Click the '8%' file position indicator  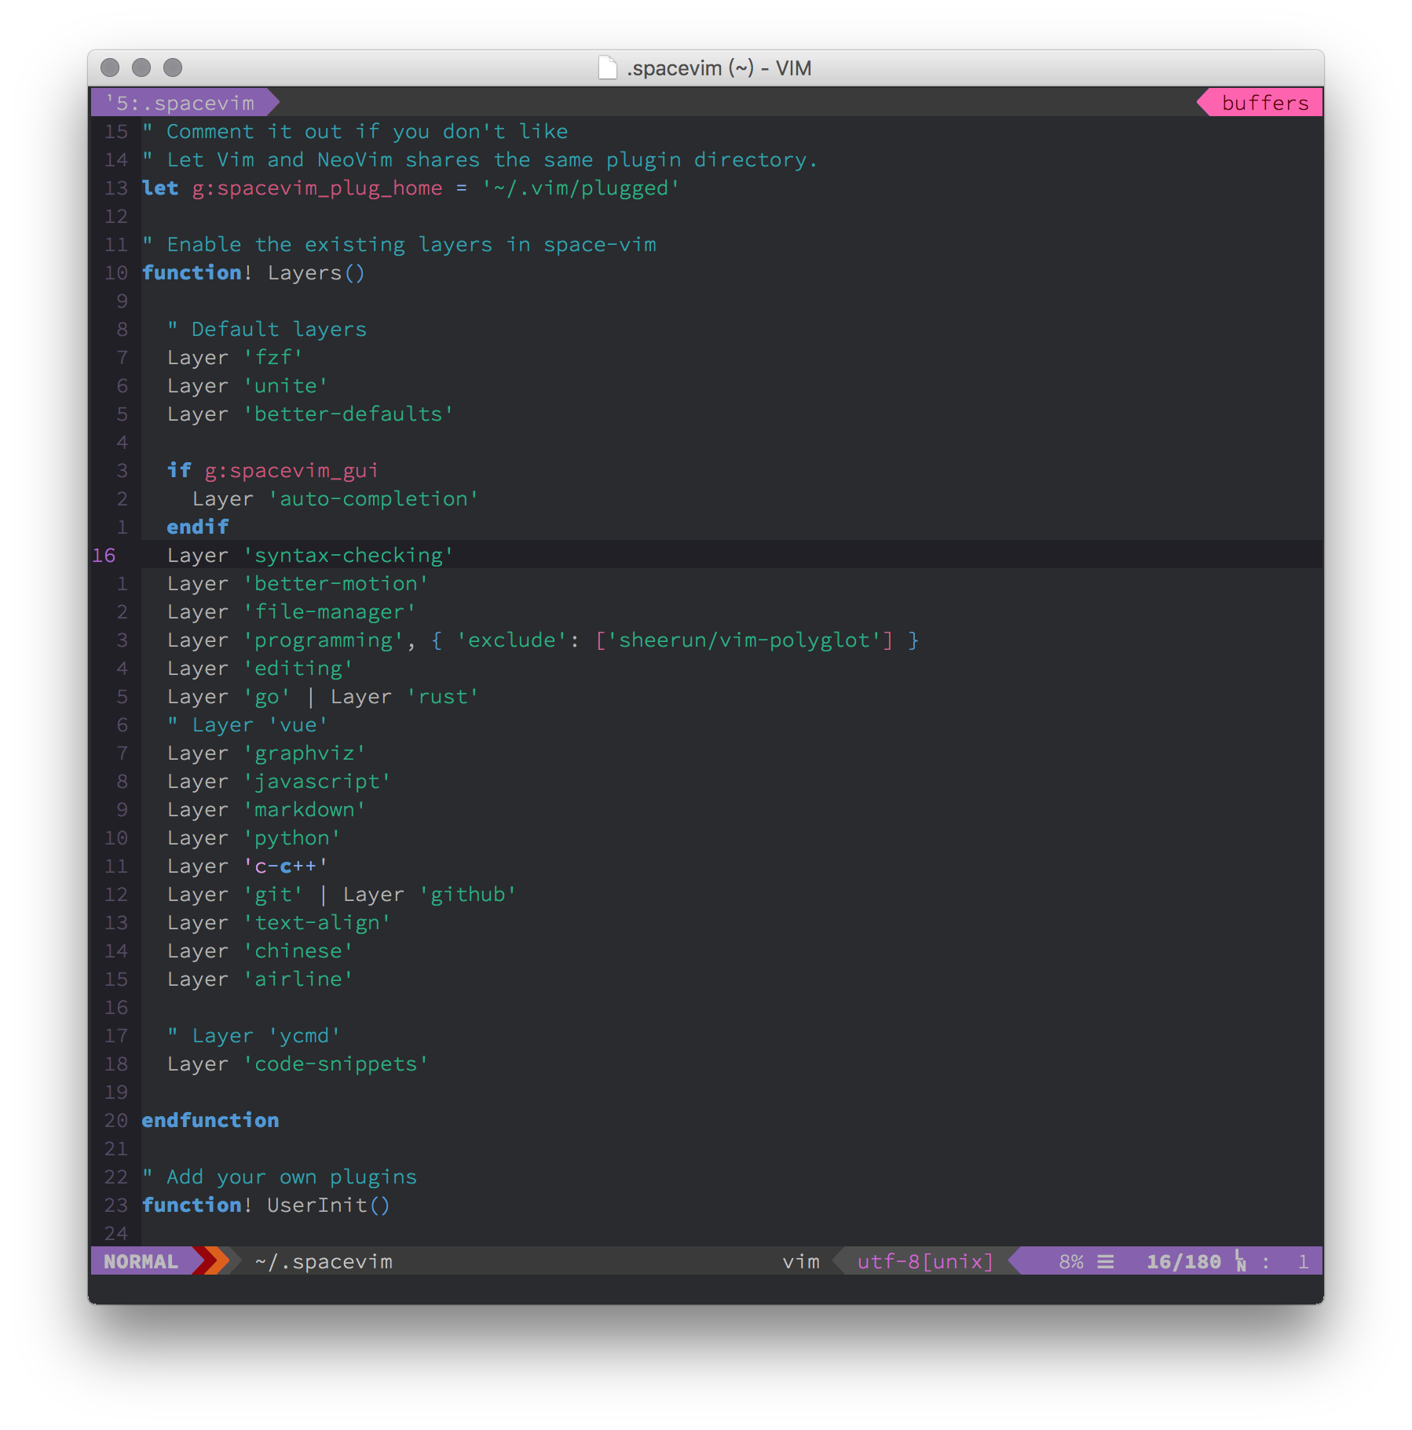click(x=1071, y=1261)
